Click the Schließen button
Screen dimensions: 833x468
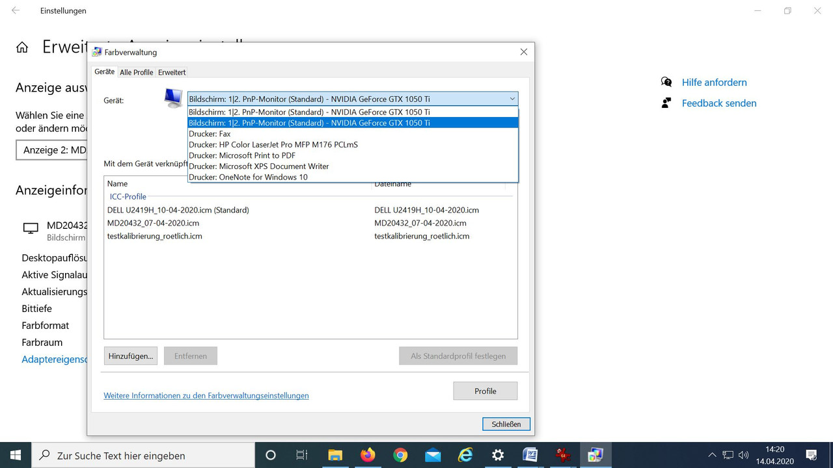click(x=506, y=424)
